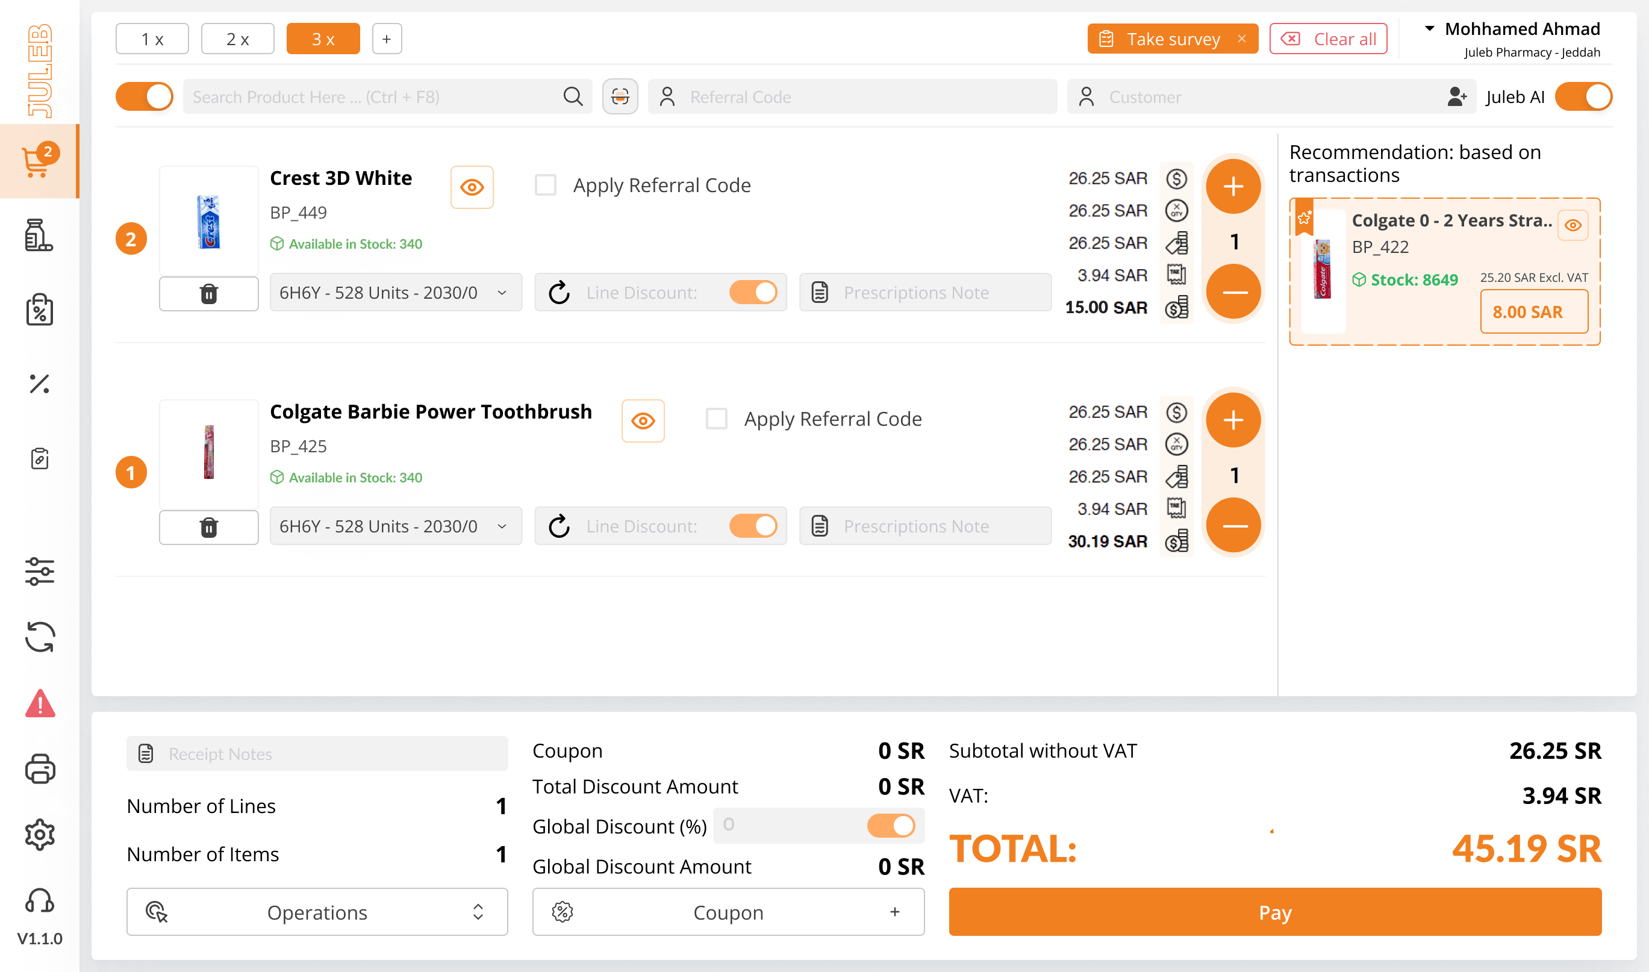Toggle Line Discount for Colgate Barbie Toothbrush
The image size is (1649, 972).
click(753, 526)
